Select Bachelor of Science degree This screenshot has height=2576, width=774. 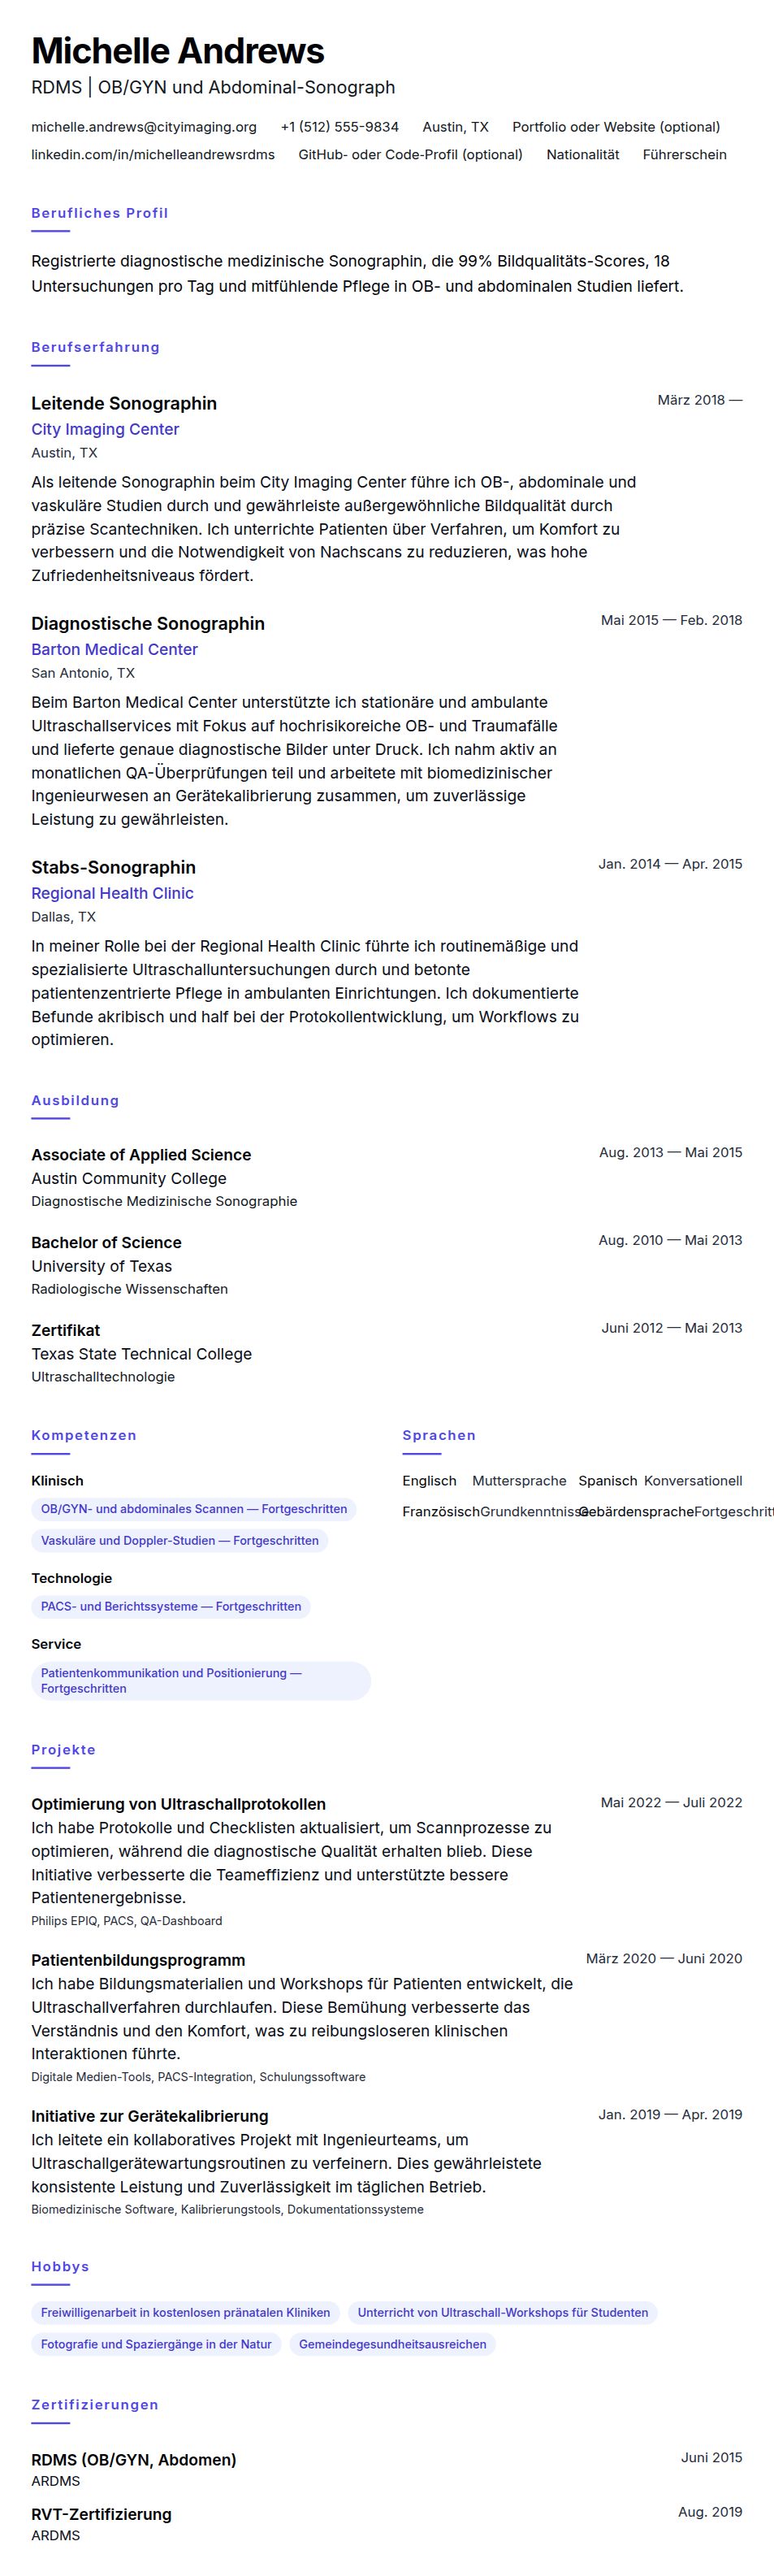[x=106, y=1242]
